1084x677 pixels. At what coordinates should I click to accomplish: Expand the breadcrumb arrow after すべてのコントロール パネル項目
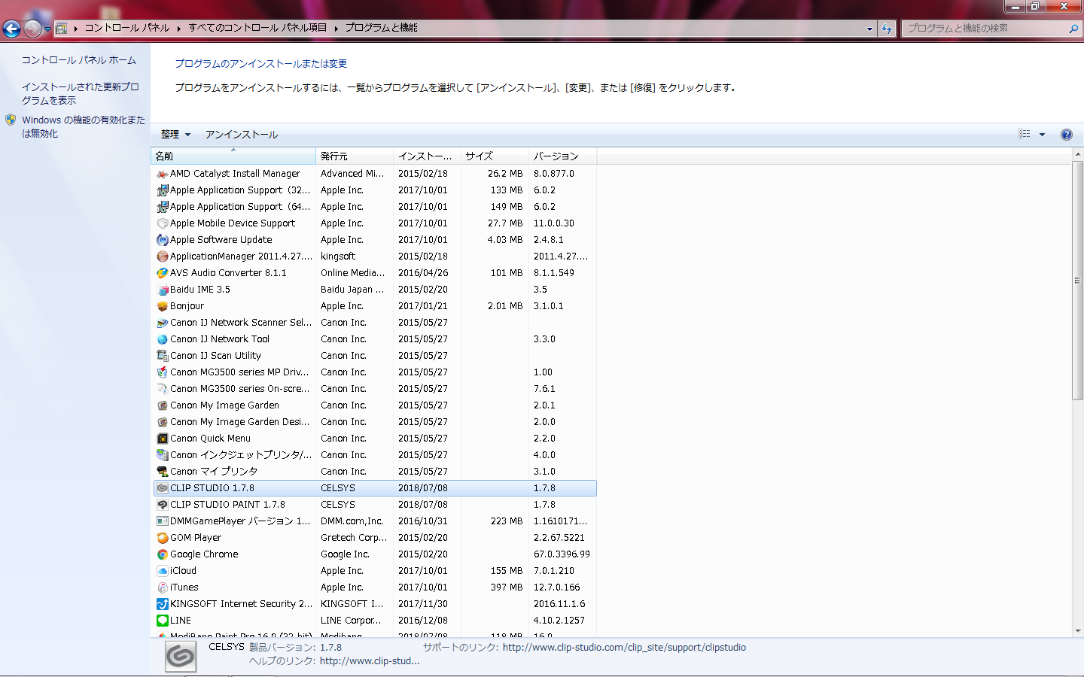(336, 29)
